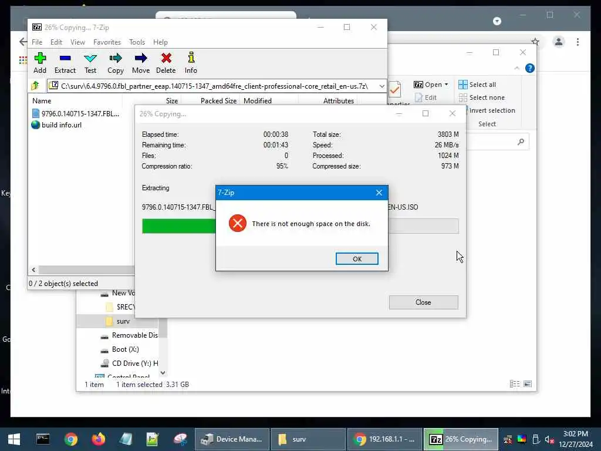Screen dimensions: 601x451
Task: Select the surv folder in Explorer tree
Action: (x=118, y=321)
